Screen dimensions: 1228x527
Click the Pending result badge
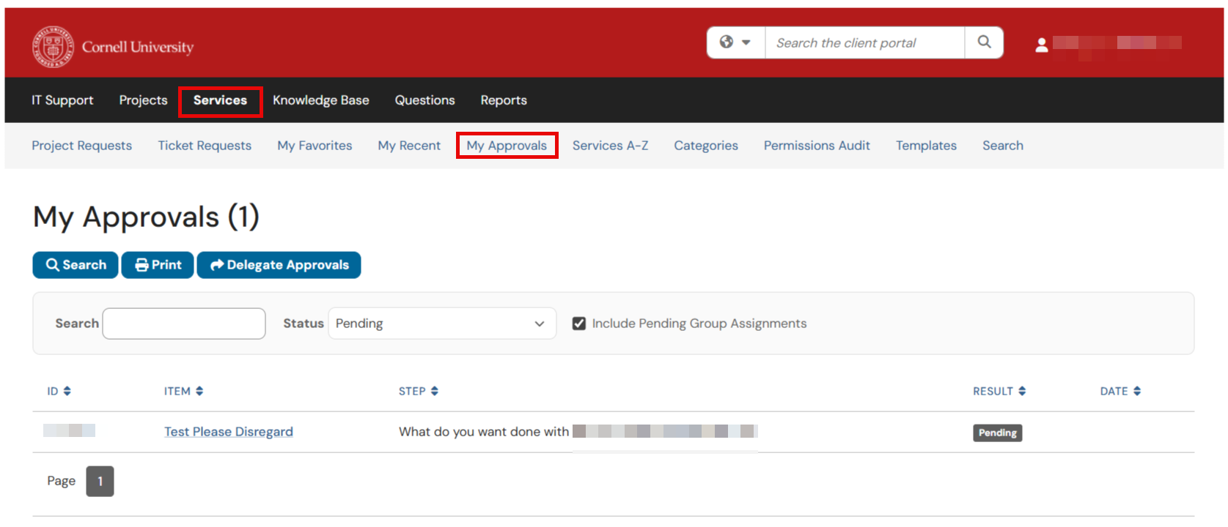(x=997, y=433)
